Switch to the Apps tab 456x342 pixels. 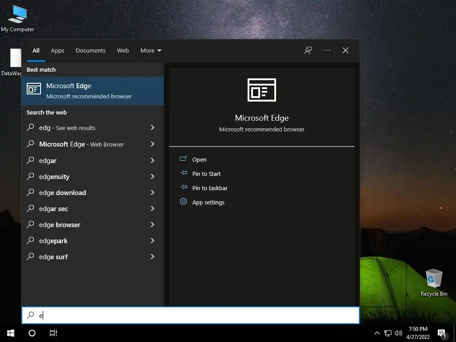tap(57, 51)
